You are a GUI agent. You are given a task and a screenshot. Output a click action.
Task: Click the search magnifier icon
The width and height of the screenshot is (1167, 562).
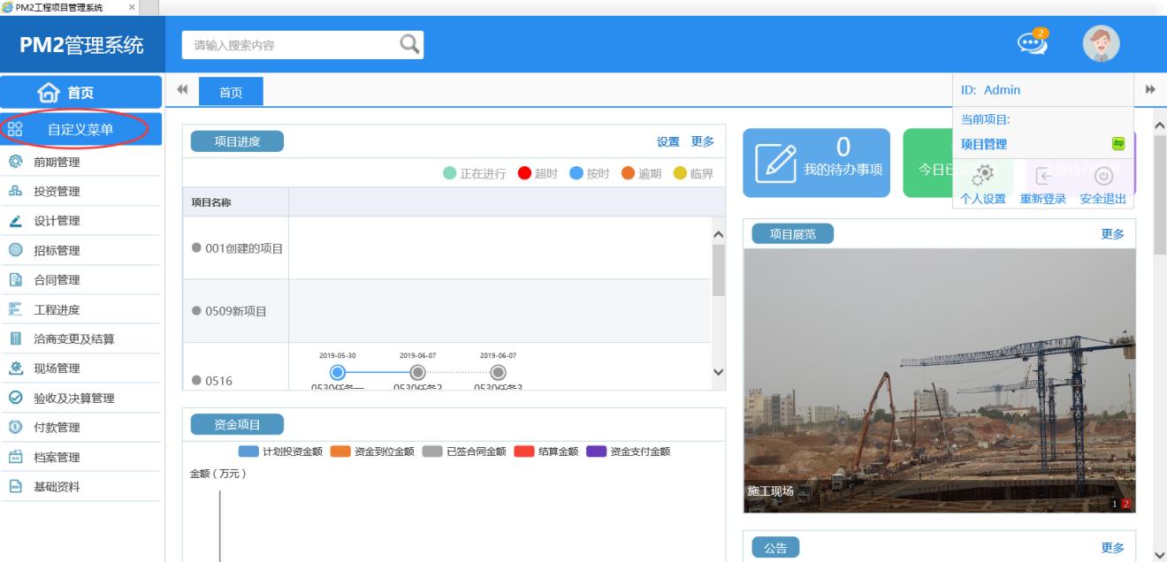tap(409, 44)
